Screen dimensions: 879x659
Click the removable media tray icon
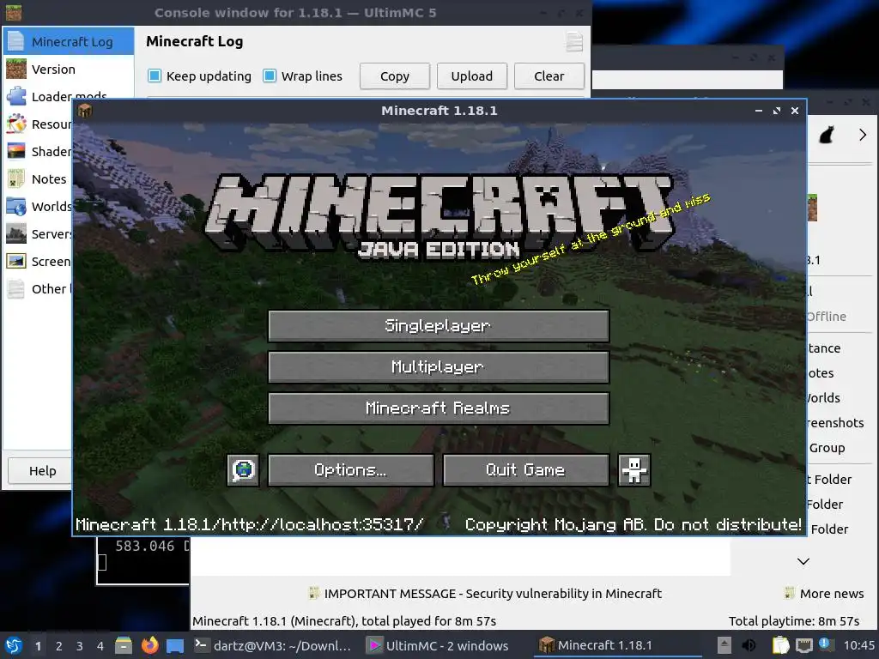click(x=724, y=645)
